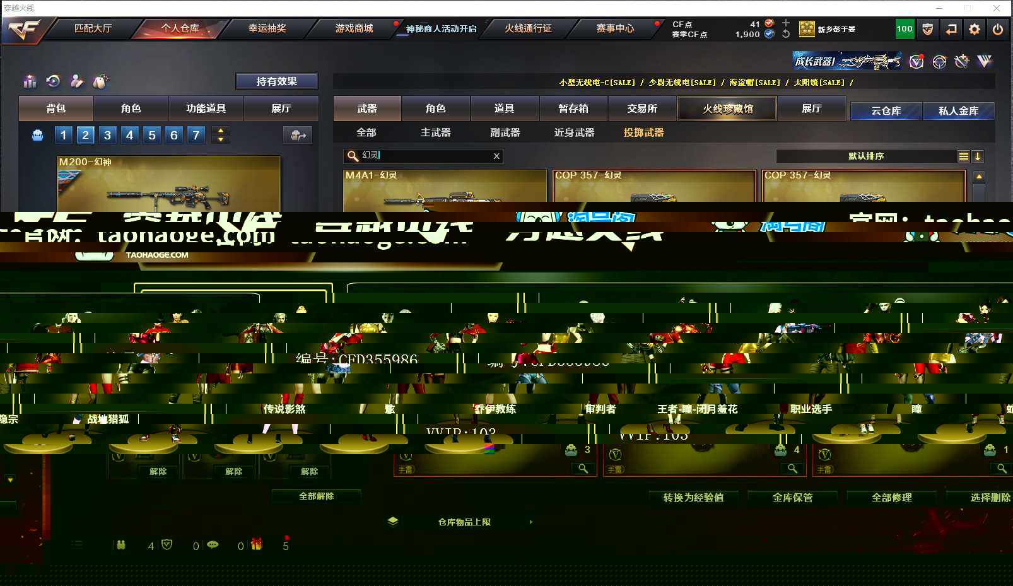Click the green 100 level indicator
The image size is (1013, 586).
tap(905, 29)
